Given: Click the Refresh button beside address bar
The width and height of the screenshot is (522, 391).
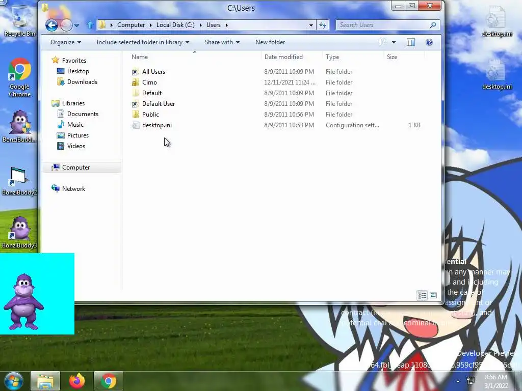Looking at the screenshot, I should [x=323, y=25].
